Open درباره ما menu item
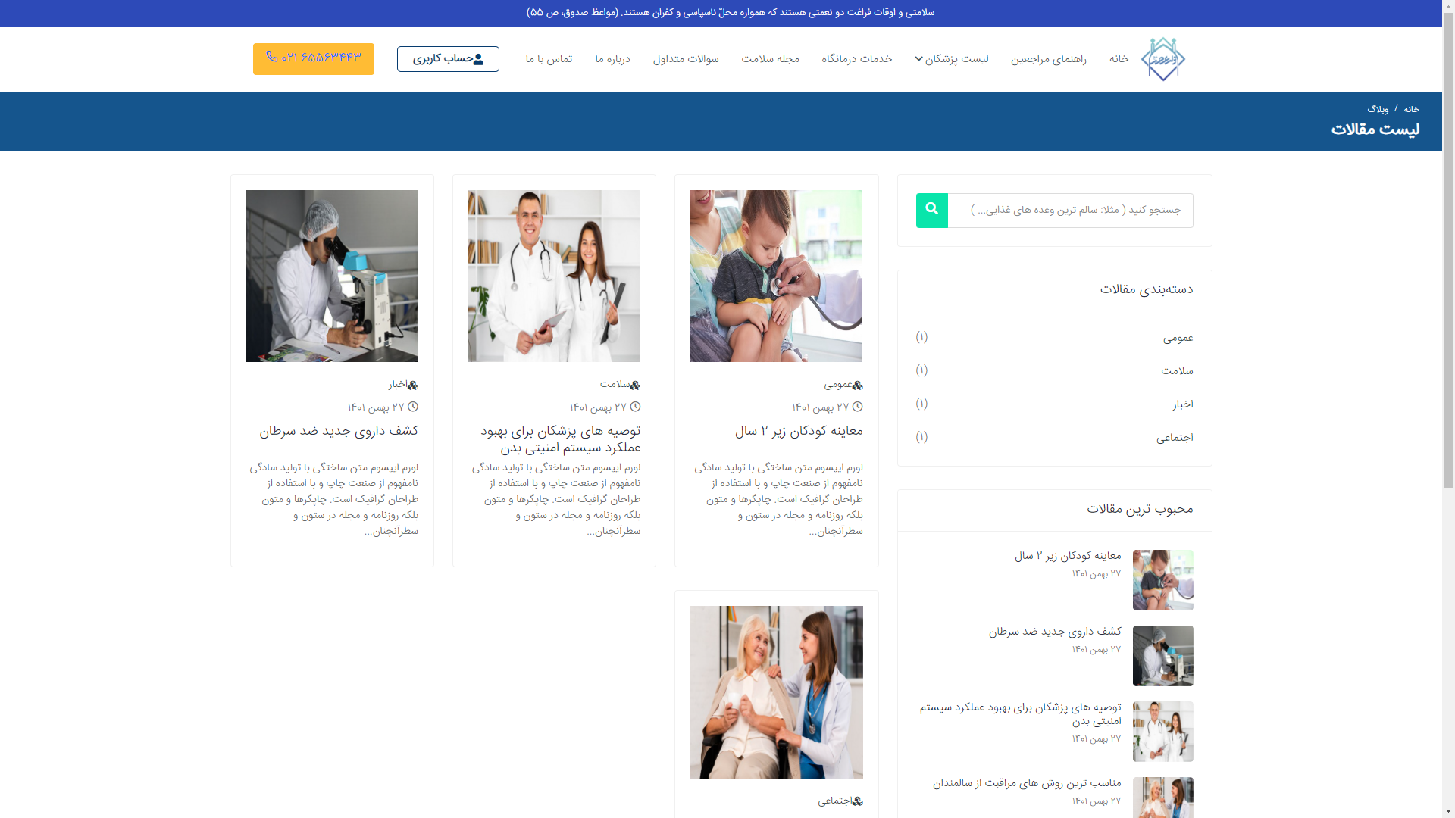Screen dimensions: 1455x818 [612, 59]
